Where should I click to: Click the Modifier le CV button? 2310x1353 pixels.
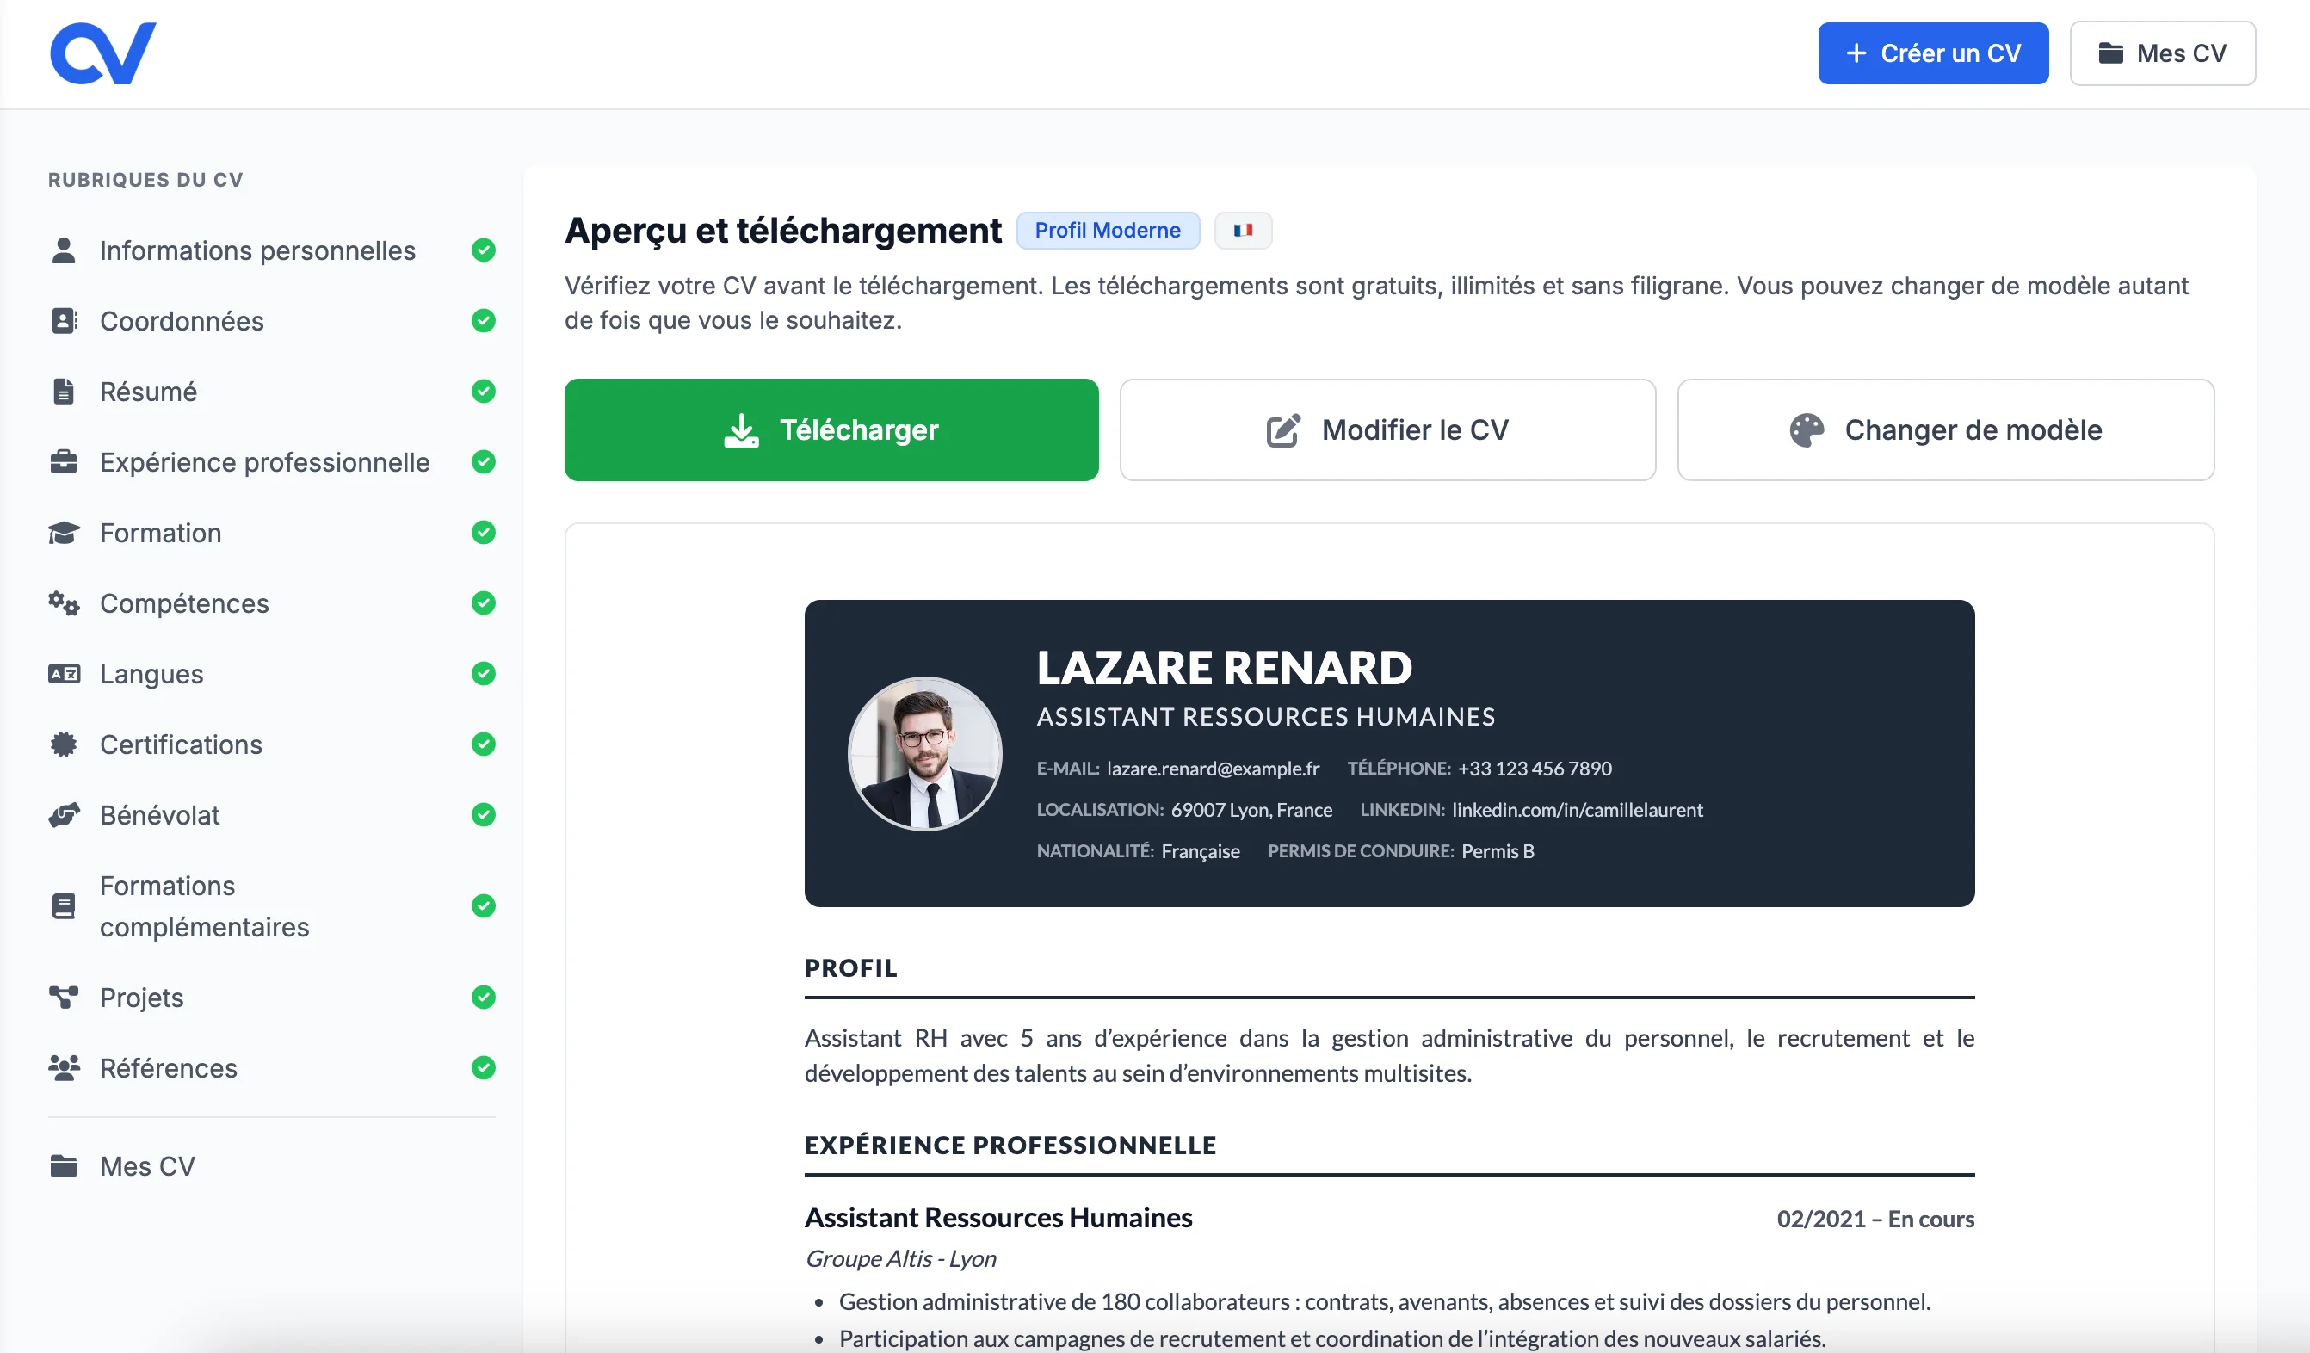coord(1387,430)
